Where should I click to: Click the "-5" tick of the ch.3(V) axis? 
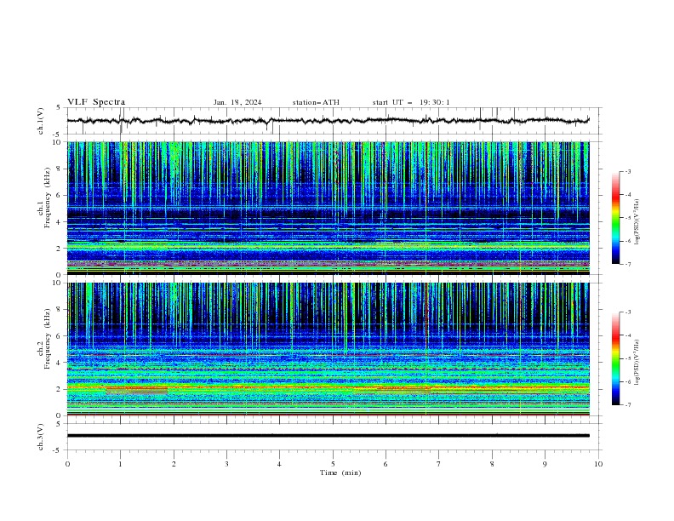(x=57, y=450)
